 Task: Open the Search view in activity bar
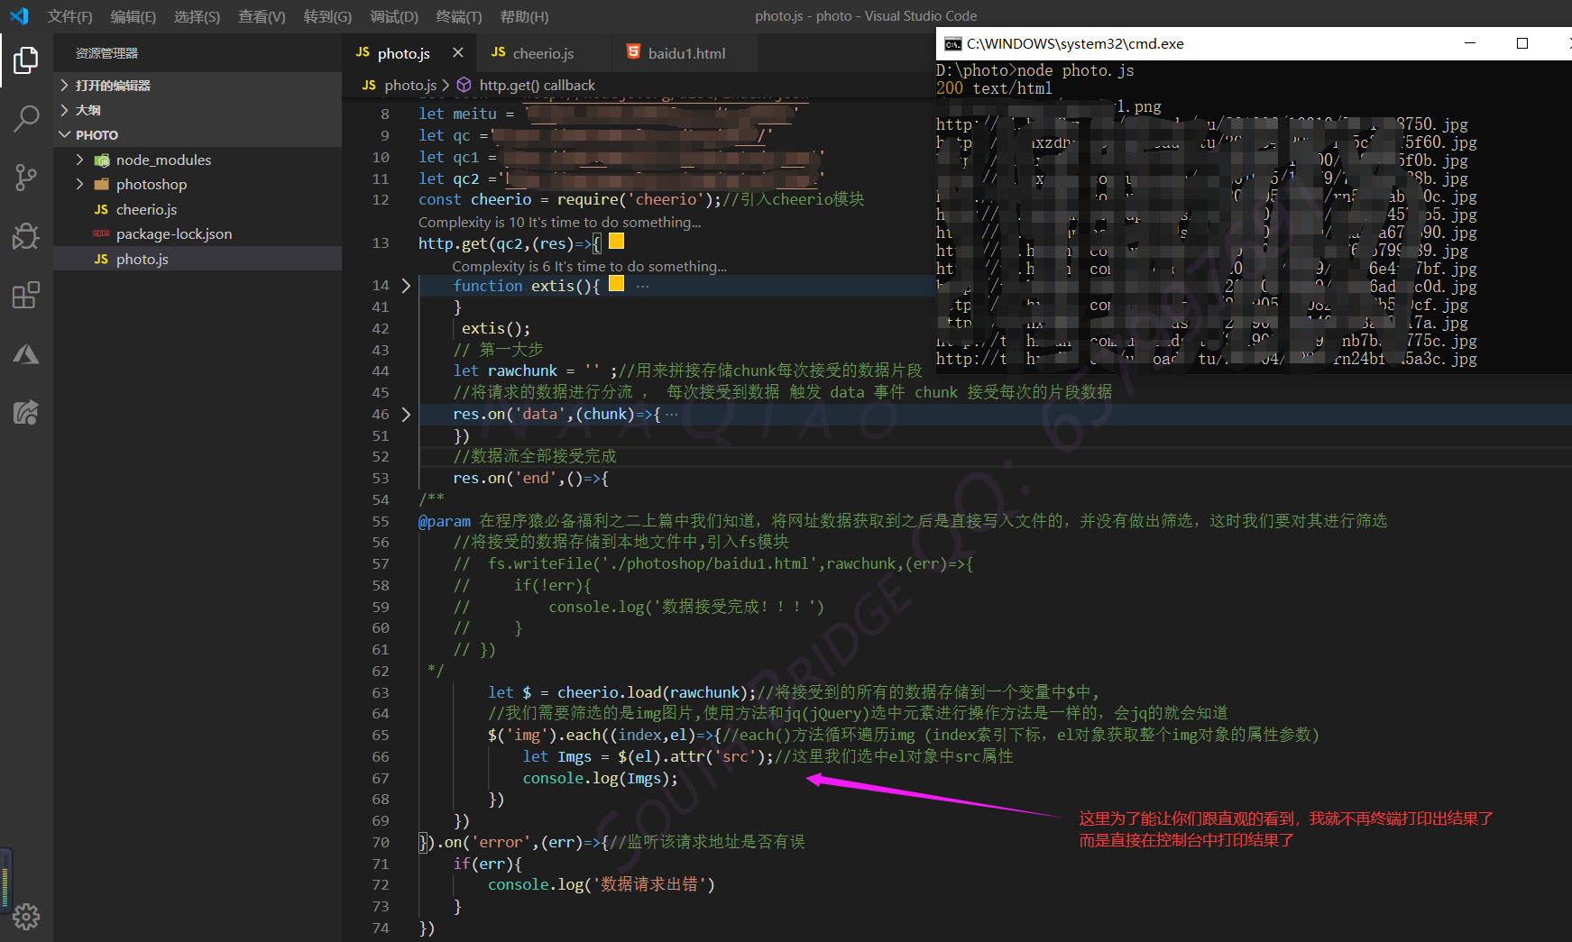[26, 119]
